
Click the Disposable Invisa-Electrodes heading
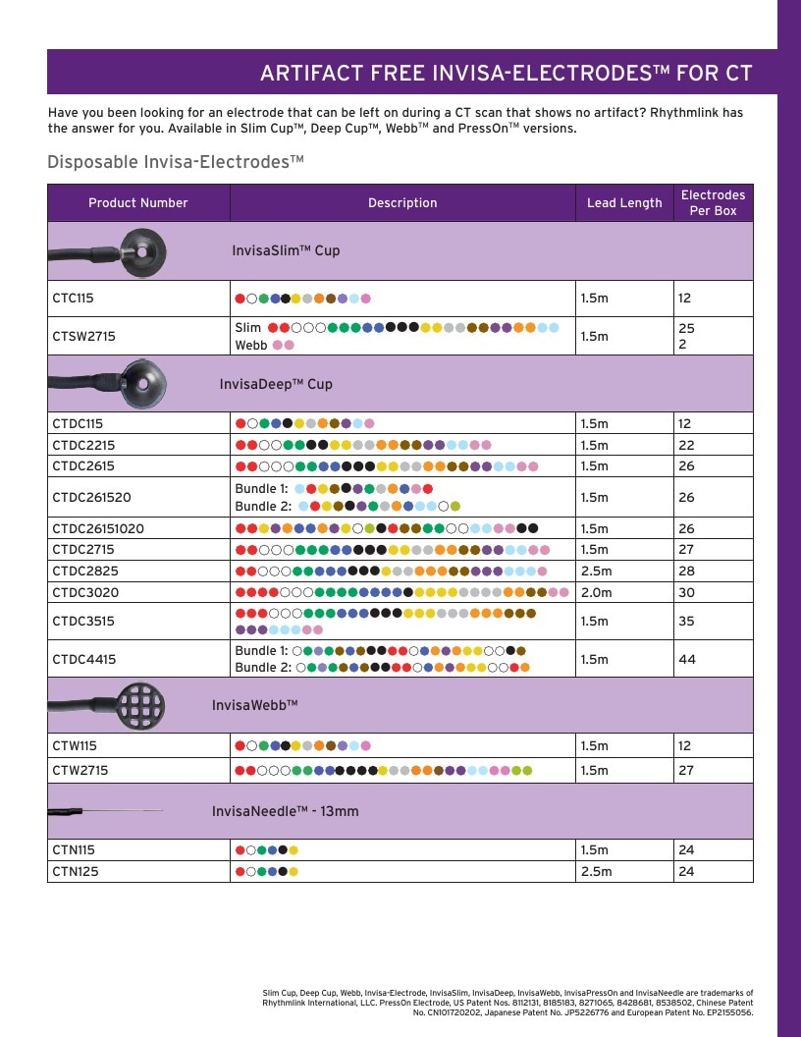point(175,162)
